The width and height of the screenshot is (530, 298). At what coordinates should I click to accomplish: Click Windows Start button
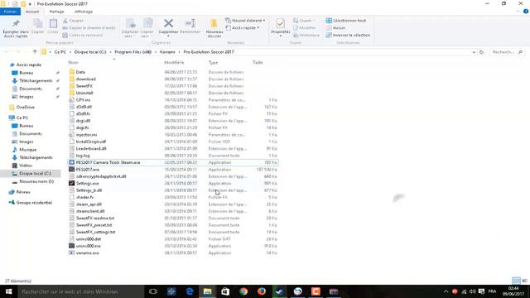coord(8,291)
